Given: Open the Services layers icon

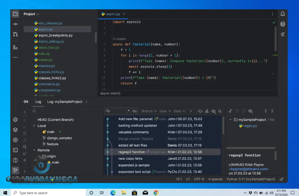Looking at the screenshot, I should point(15,130).
